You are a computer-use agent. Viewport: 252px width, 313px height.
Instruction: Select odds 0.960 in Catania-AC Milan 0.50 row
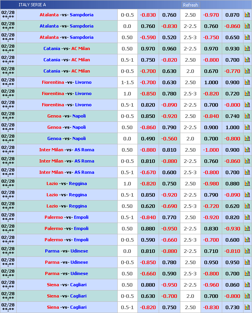pos(169,48)
